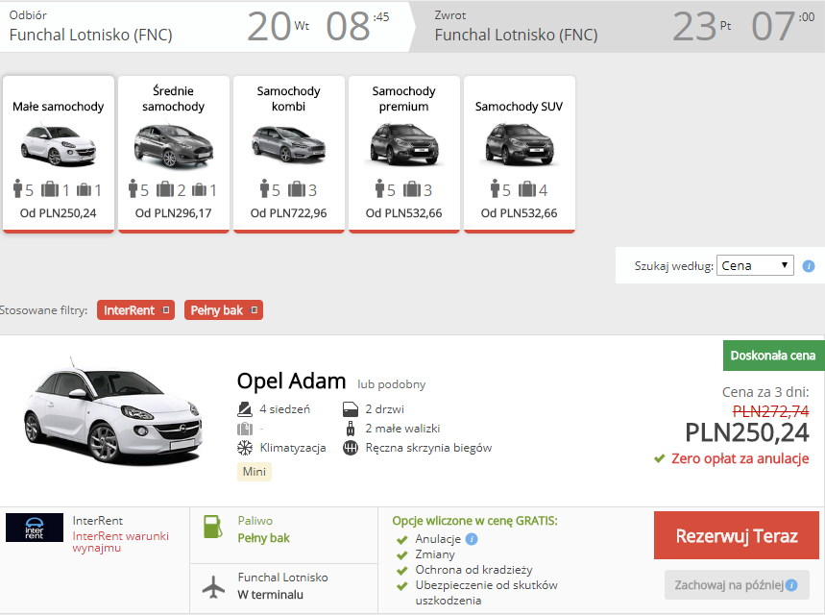Click Zachowaj na później button

737,585
